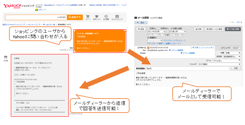245x125 pixels.
Task: Click the shop icon labeled 出店者
Action: (6, 58)
